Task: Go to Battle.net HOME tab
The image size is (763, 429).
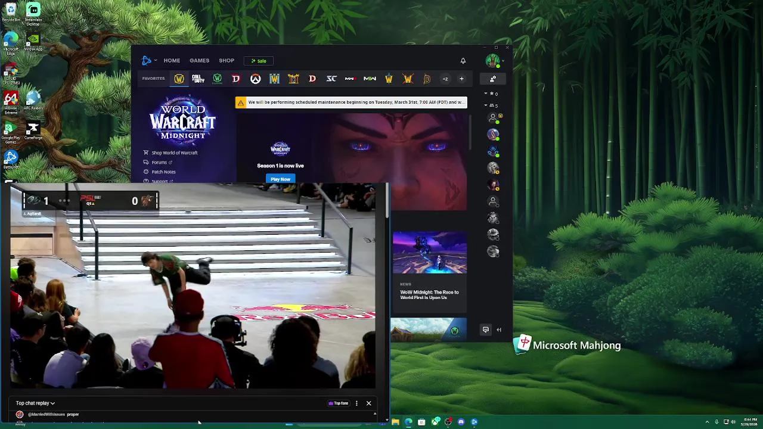Action: 172,61
